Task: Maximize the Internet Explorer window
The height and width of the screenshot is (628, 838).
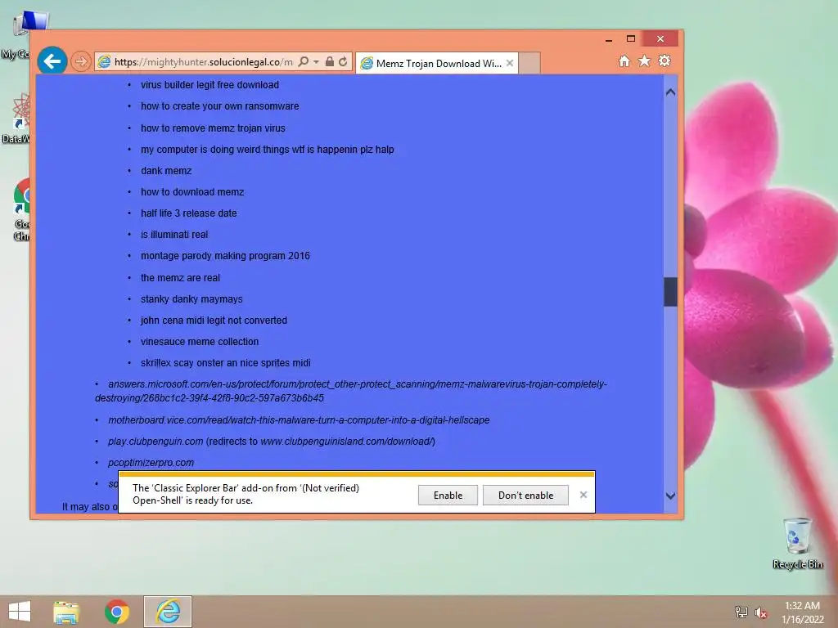Action: pos(631,38)
